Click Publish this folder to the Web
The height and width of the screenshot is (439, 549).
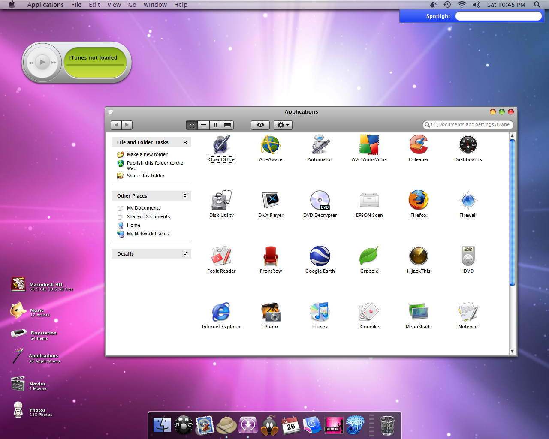coord(155,165)
